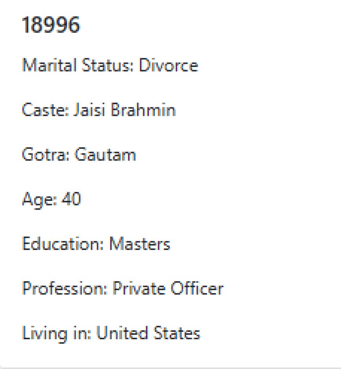Select the word Jaisi in caste
Viewport: 341px width, 369px height.
(89, 110)
